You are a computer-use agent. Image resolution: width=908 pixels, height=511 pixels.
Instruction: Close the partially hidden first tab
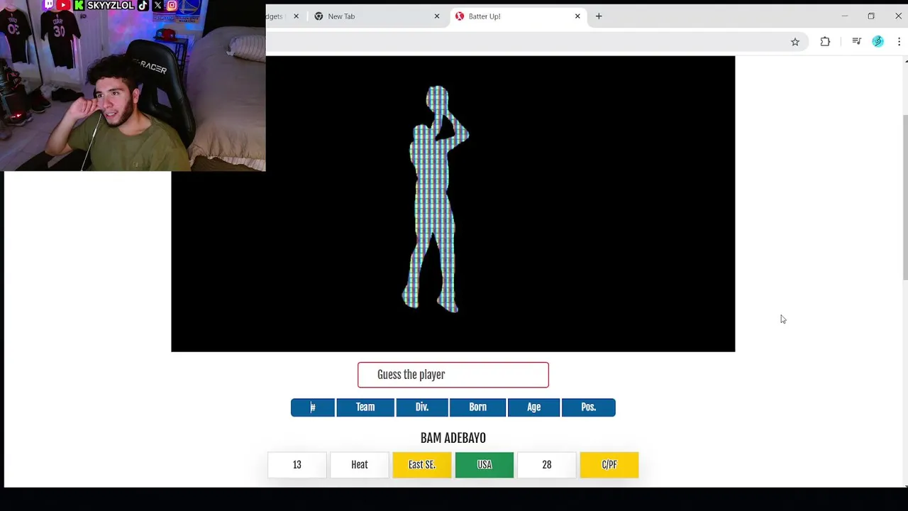pos(297,16)
